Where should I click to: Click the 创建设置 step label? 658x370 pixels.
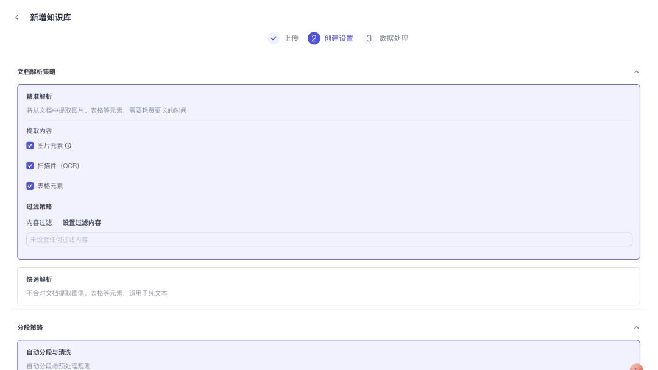pos(339,38)
